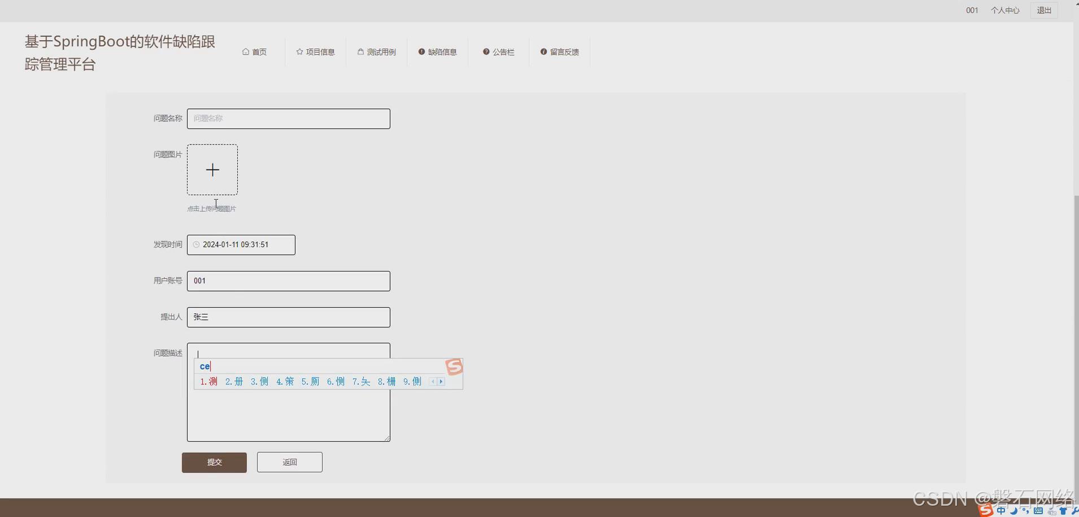
Task: Open the Sogou soft keyboard icon in tray
Action: point(1038,511)
